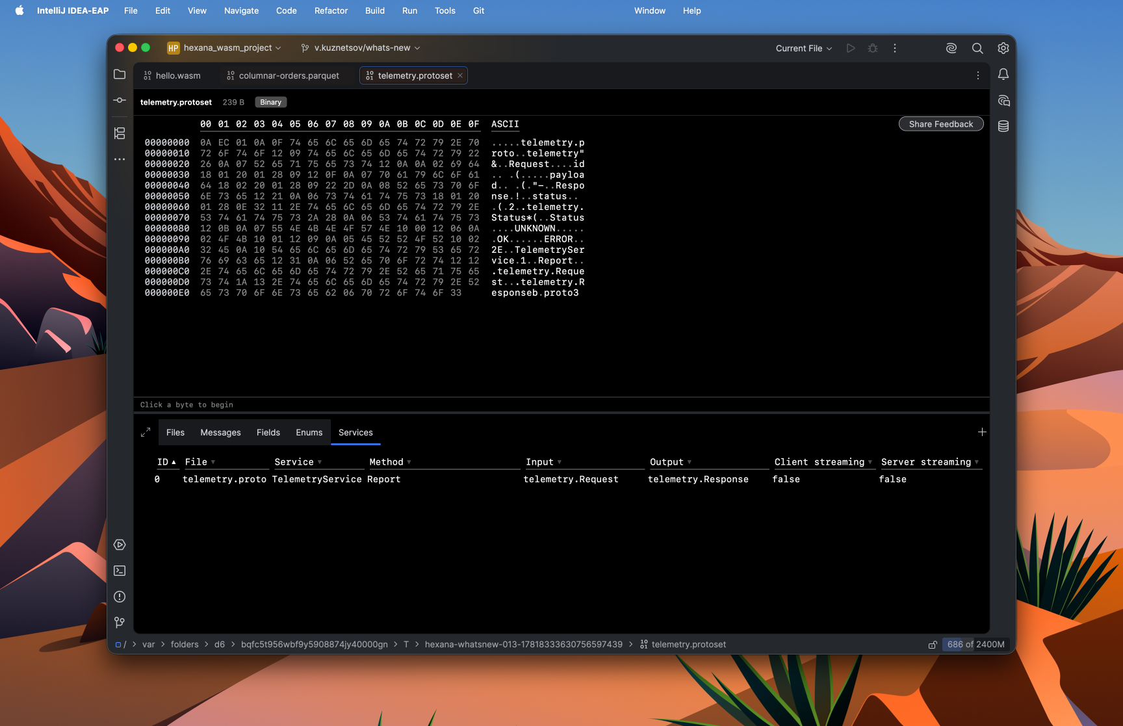Click the hexana-whatsnew-013 breadcrumb folder
This screenshot has width=1123, height=726.
click(524, 645)
